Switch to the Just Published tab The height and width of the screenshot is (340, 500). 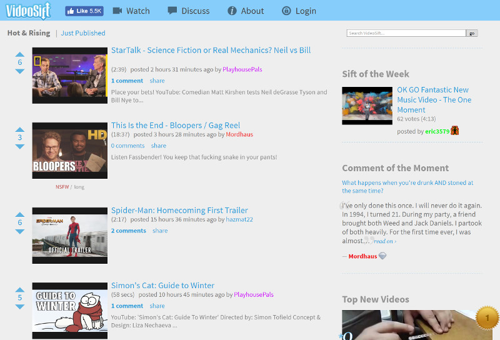[x=83, y=33]
